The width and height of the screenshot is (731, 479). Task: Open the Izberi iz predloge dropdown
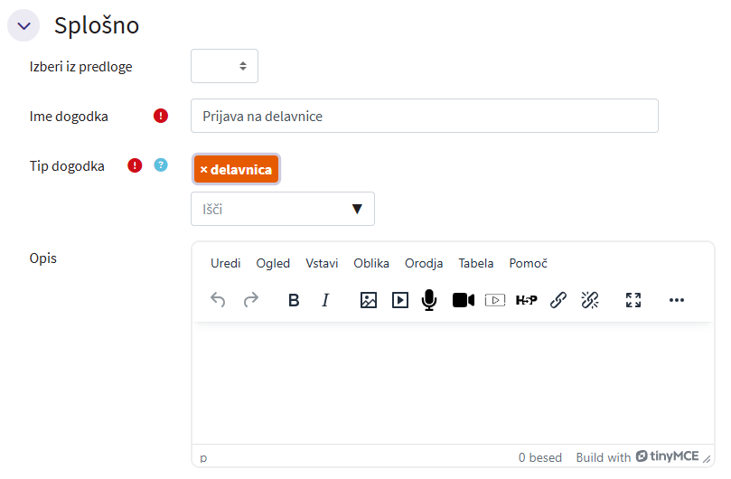(225, 66)
